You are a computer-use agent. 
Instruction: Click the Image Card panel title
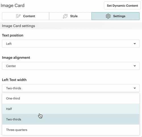tap(12, 5)
